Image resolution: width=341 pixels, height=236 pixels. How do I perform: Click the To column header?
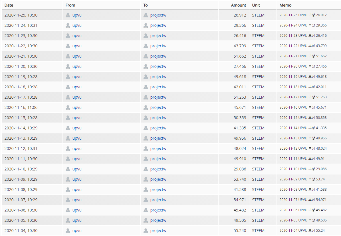tap(146, 5)
